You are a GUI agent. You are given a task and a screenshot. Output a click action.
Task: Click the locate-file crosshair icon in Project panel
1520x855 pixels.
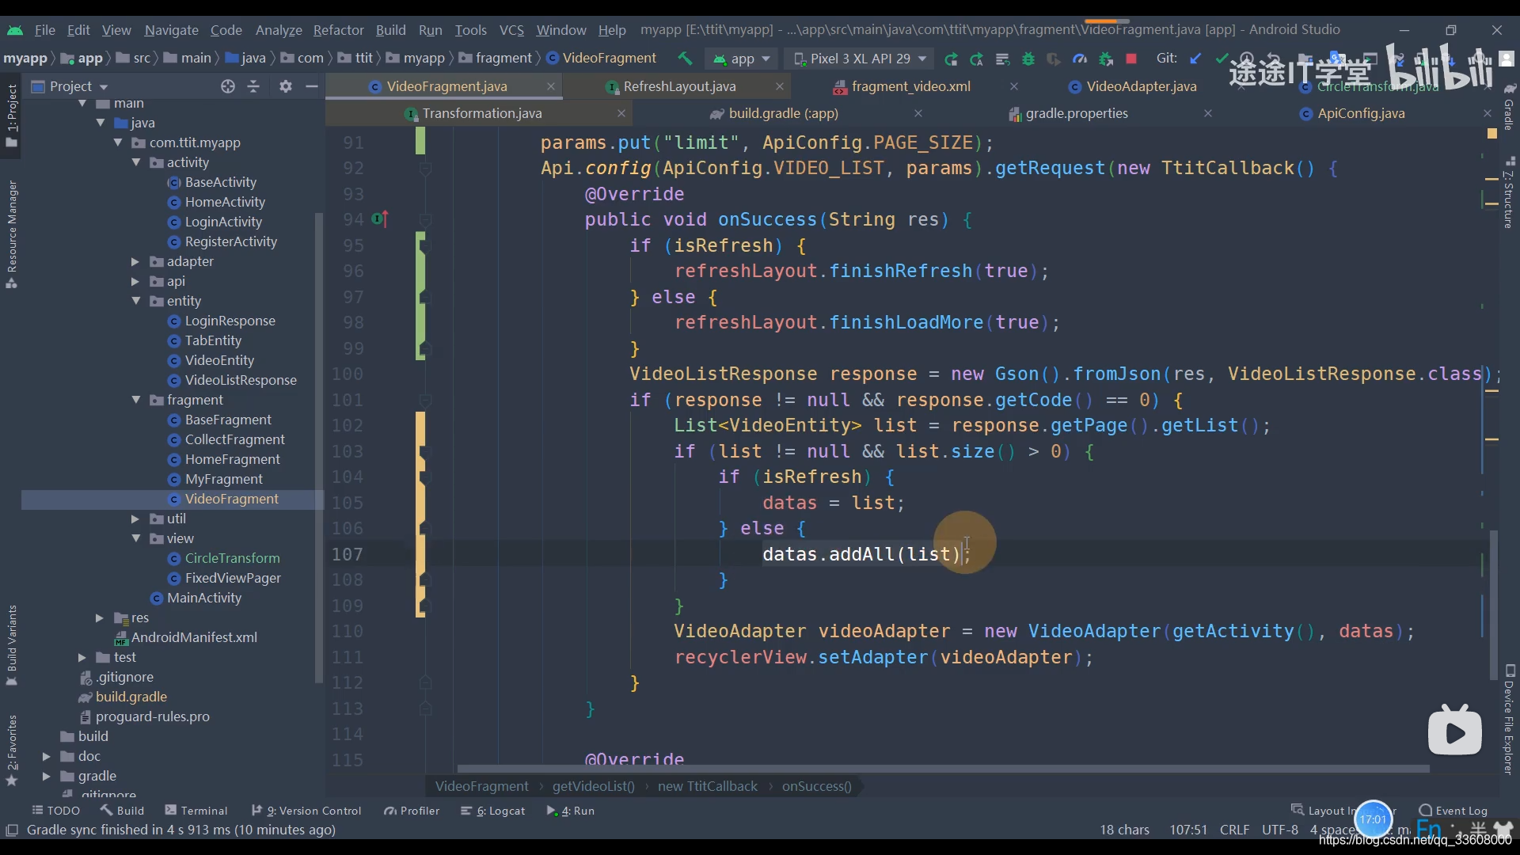pyautogui.click(x=228, y=86)
